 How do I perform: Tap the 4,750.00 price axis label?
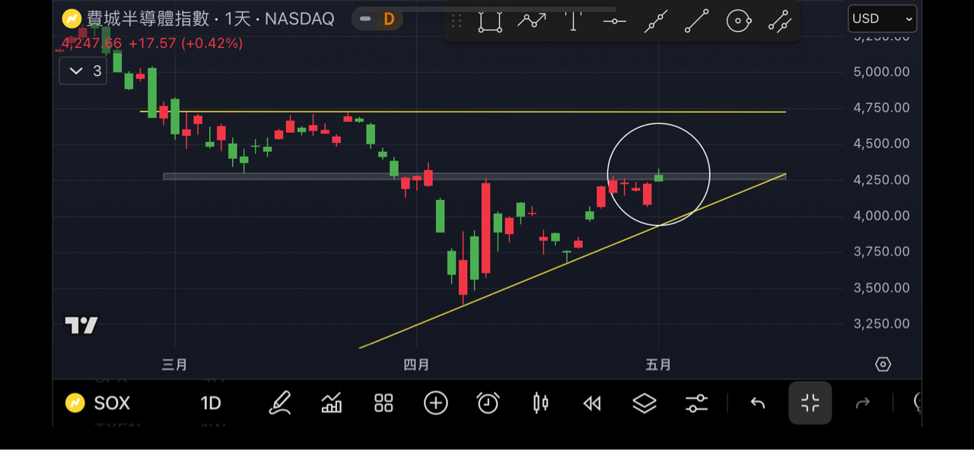[882, 107]
